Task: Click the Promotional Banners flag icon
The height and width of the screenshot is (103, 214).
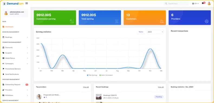Action: pyautogui.click(x=4, y=69)
